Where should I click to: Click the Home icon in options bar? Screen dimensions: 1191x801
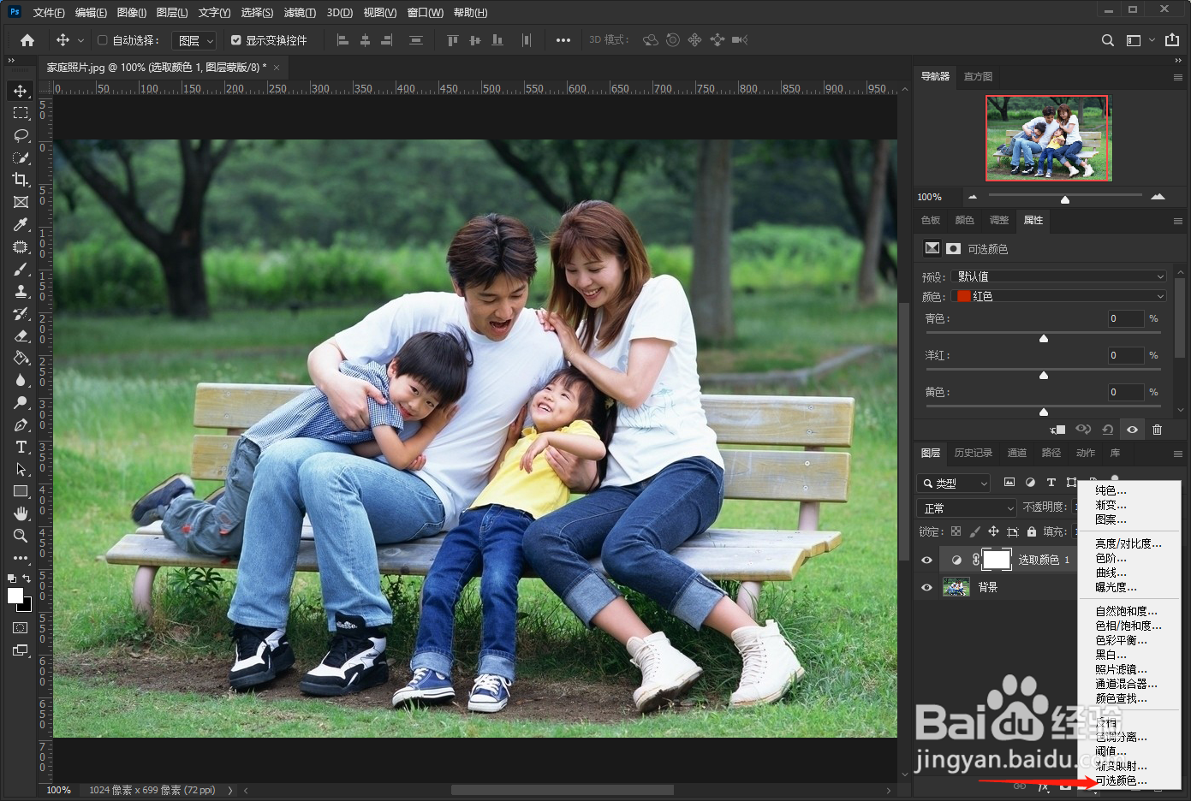click(x=27, y=40)
